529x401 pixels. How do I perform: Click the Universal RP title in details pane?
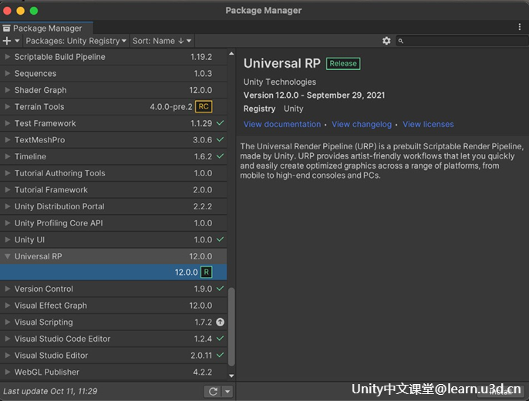coord(282,63)
